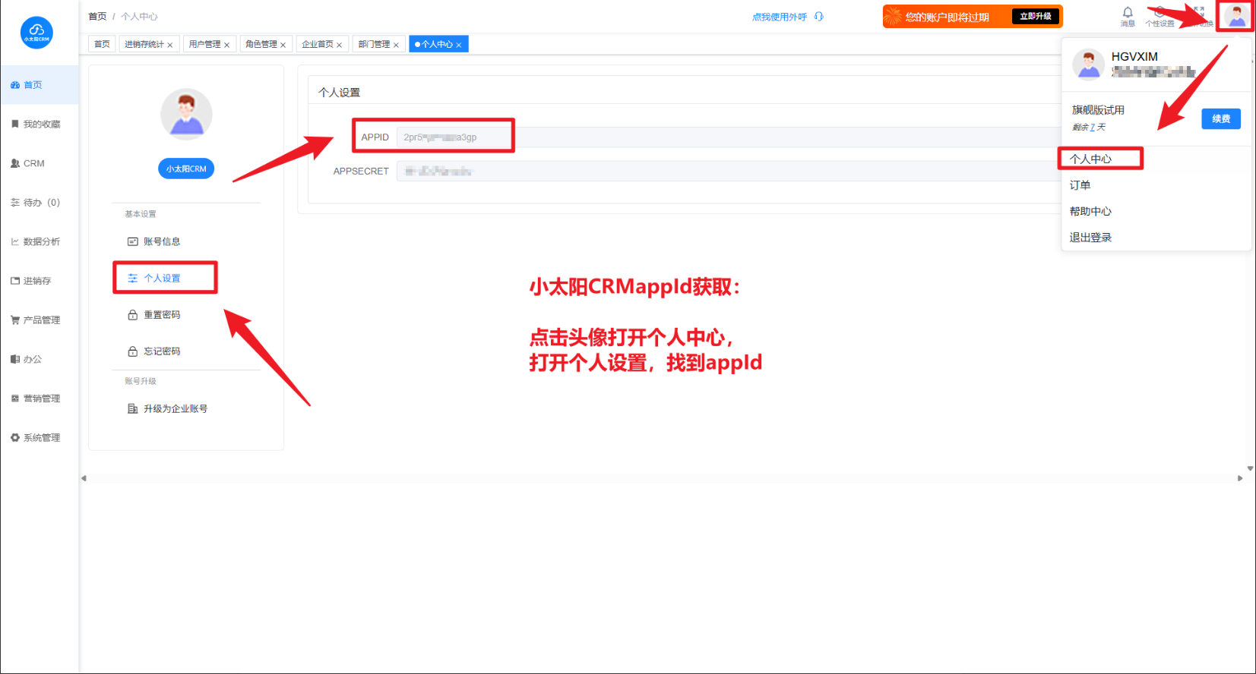The height and width of the screenshot is (674, 1256).
Task: Open 进销存 in the sidebar
Action: pos(40,281)
